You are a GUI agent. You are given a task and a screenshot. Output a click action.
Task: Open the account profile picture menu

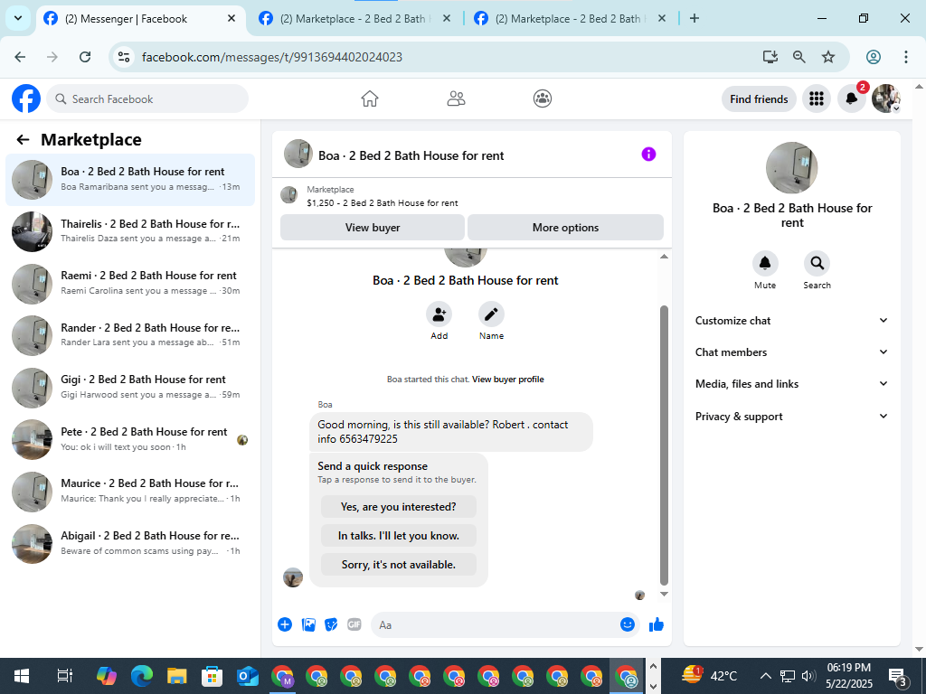tap(886, 98)
